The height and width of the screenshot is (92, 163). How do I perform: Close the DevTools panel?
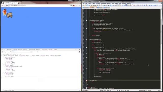pyautogui.click(x=79, y=50)
